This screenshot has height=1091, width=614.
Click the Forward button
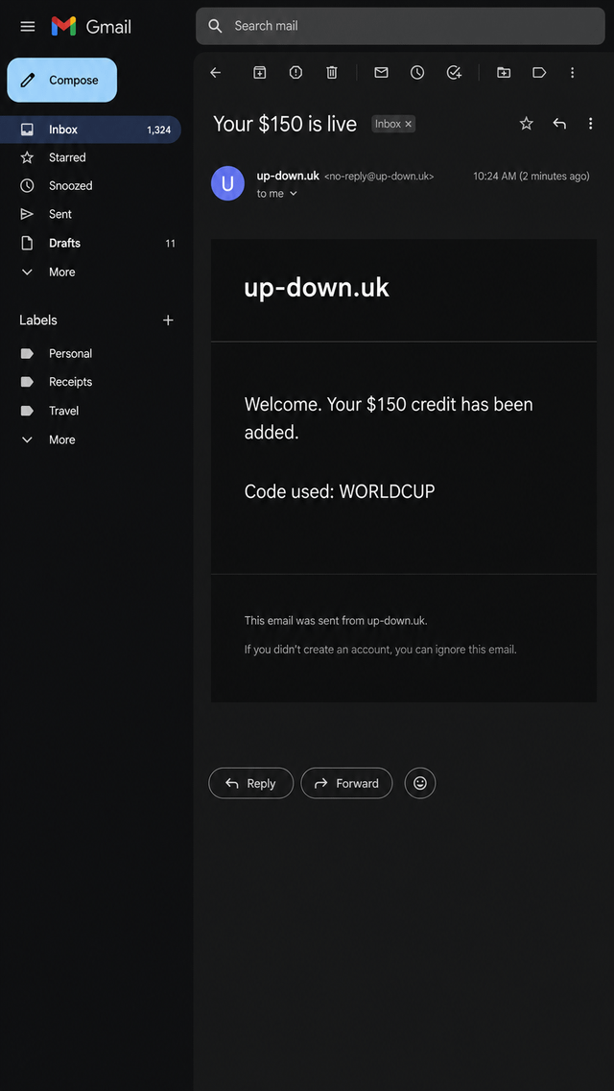coord(346,783)
